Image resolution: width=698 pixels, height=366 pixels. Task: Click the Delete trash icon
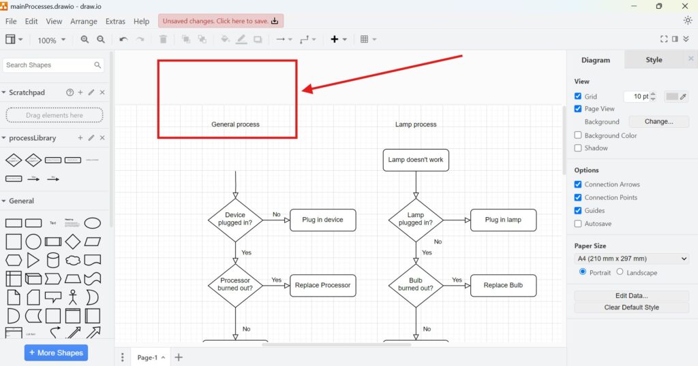pyautogui.click(x=163, y=39)
